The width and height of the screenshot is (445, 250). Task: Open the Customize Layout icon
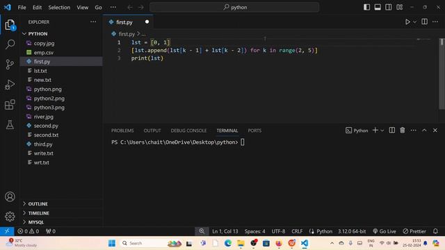click(x=399, y=7)
